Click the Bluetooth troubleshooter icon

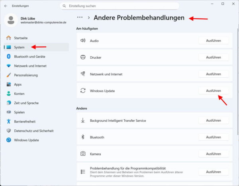pyautogui.click(x=83, y=137)
